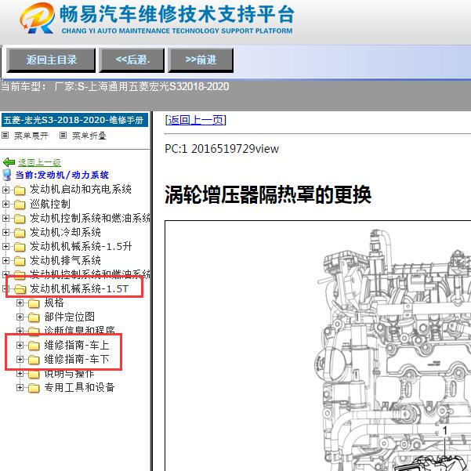Select 发动机机械系统-1.5T tree item

(x=79, y=288)
